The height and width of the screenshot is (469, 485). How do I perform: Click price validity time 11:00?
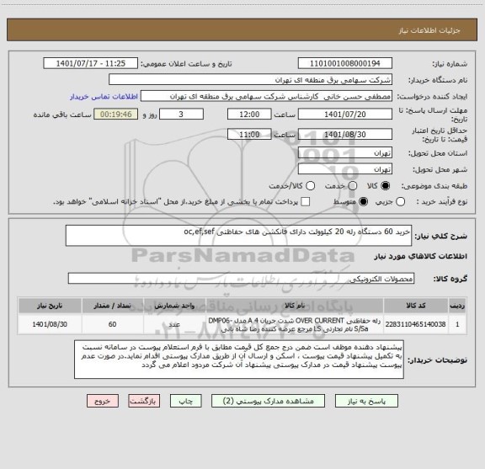(x=249, y=134)
